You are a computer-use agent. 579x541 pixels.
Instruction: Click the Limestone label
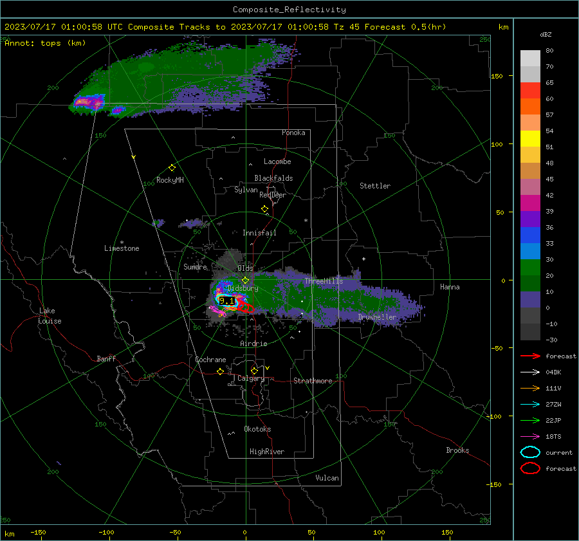pos(122,248)
